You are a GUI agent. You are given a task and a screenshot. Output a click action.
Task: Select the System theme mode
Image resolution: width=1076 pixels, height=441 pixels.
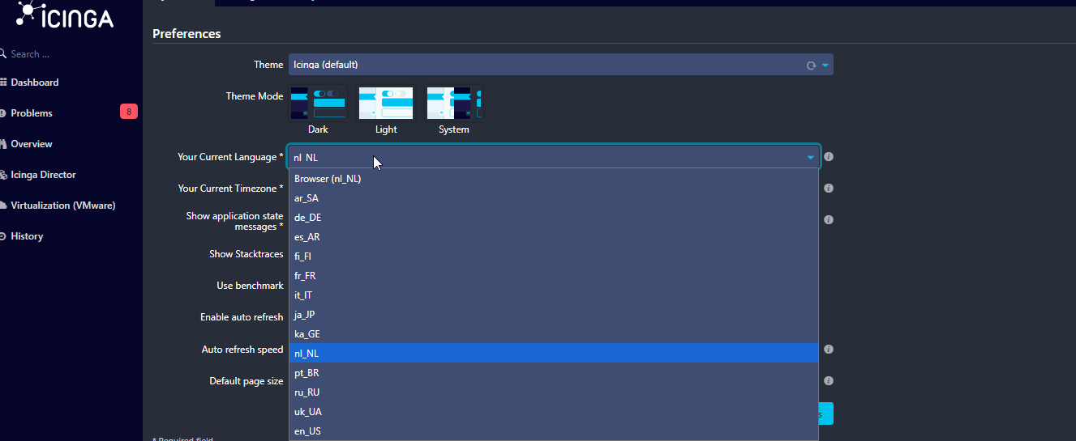[x=454, y=104]
